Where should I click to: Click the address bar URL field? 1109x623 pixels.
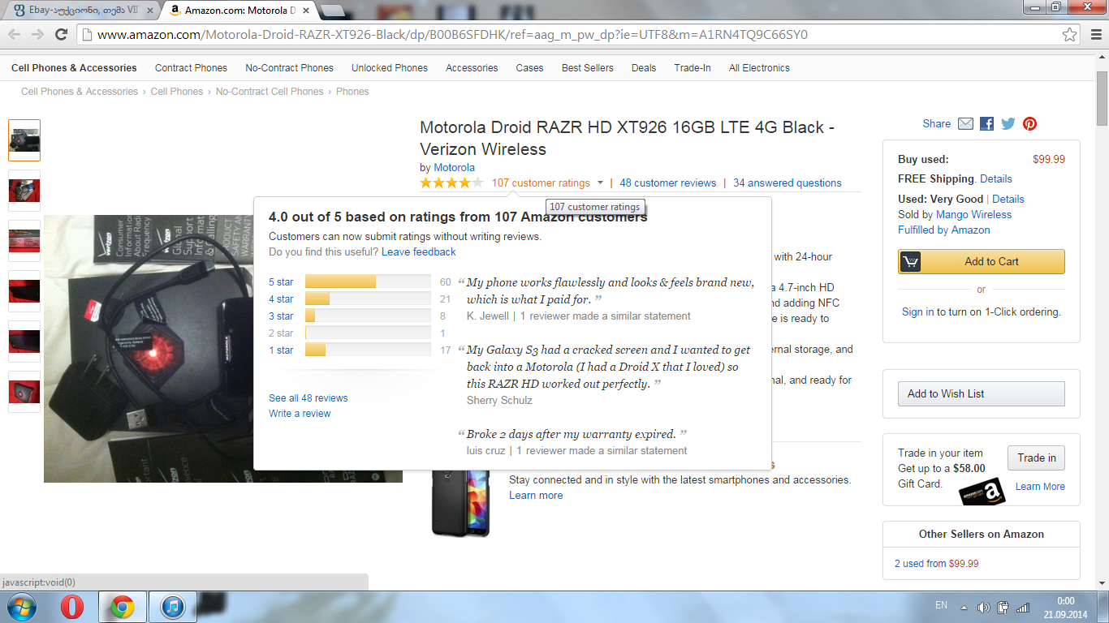[568, 35]
